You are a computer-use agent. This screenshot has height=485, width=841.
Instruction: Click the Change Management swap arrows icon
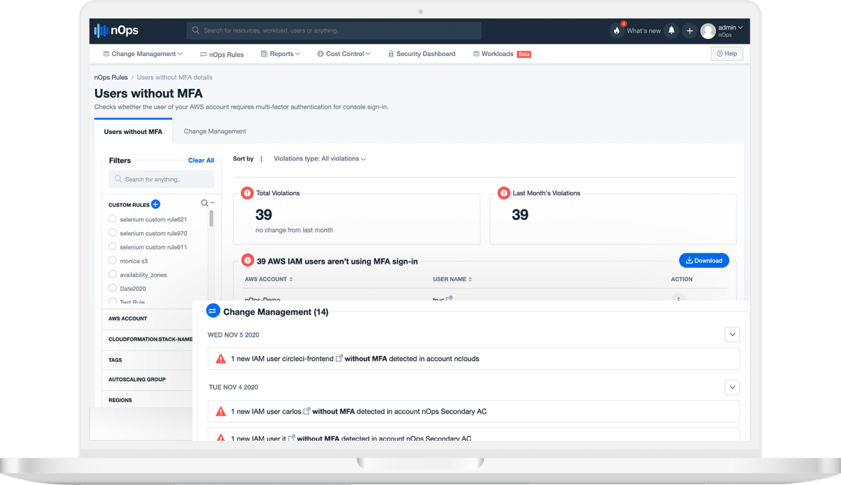(x=212, y=311)
